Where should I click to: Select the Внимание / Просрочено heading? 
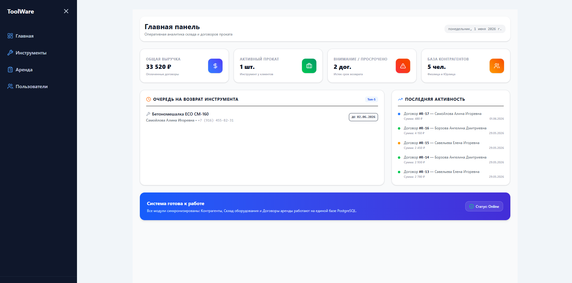click(x=360, y=59)
